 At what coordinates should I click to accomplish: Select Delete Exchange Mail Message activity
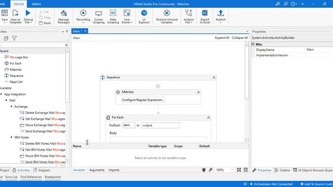(43, 113)
